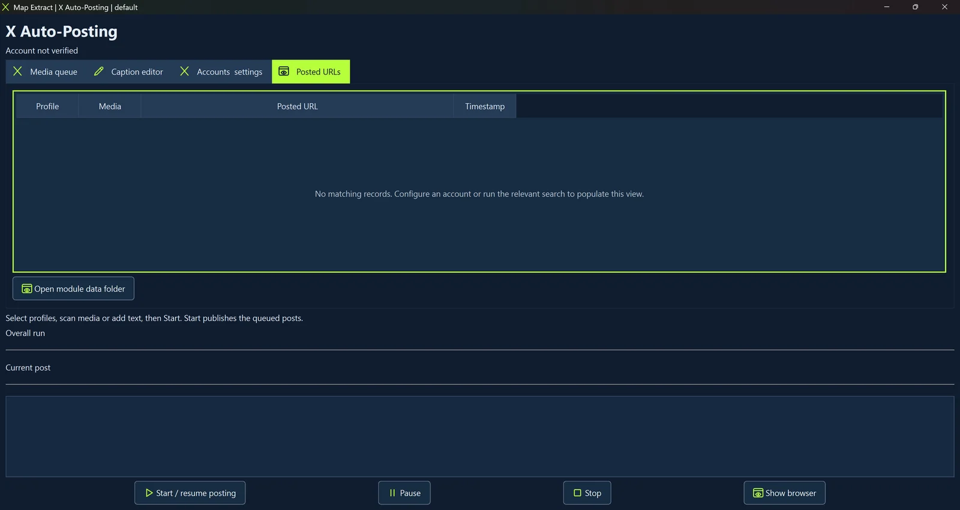The width and height of the screenshot is (960, 510).
Task: Click the pencil icon on Caption editor tab
Action: [x=99, y=71]
